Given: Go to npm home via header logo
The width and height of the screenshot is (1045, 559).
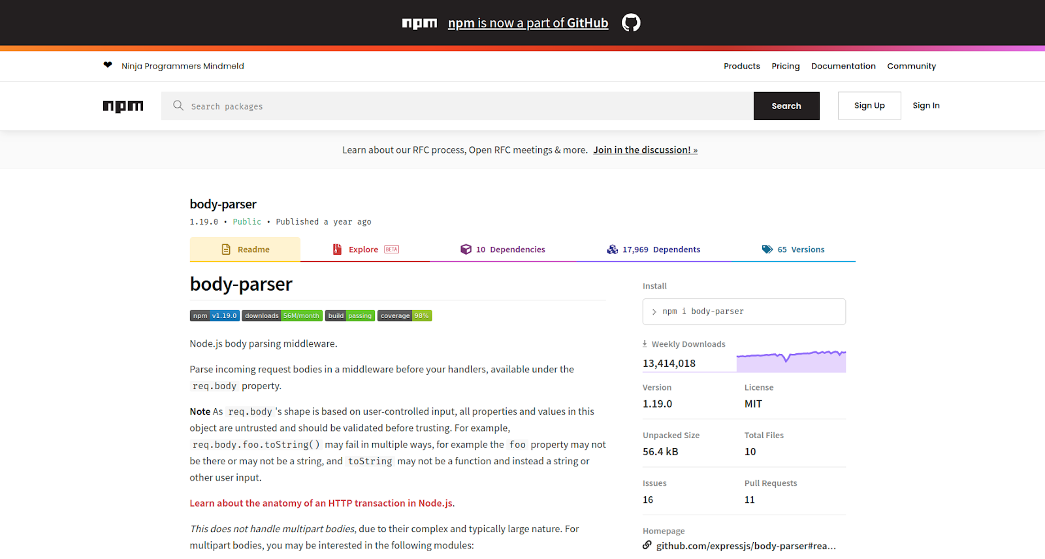Looking at the screenshot, I should coord(123,106).
